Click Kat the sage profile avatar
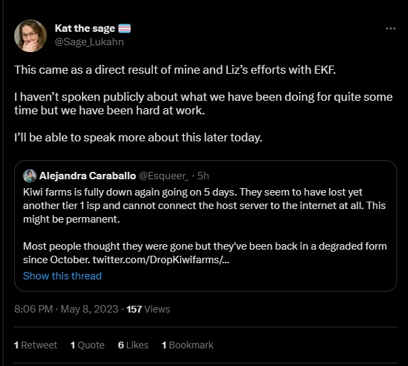Image resolution: width=408 pixels, height=366 pixels. (30, 36)
